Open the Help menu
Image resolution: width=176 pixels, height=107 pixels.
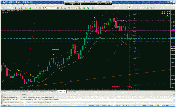click(x=36, y=5)
